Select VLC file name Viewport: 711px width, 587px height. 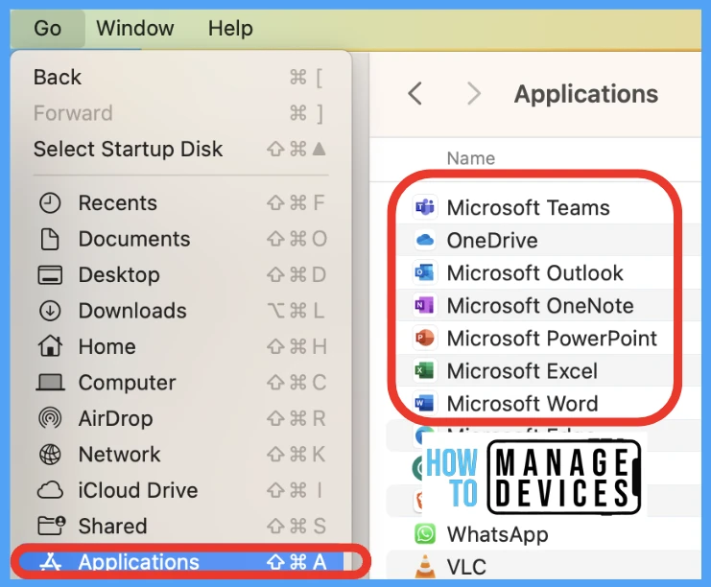click(466, 567)
